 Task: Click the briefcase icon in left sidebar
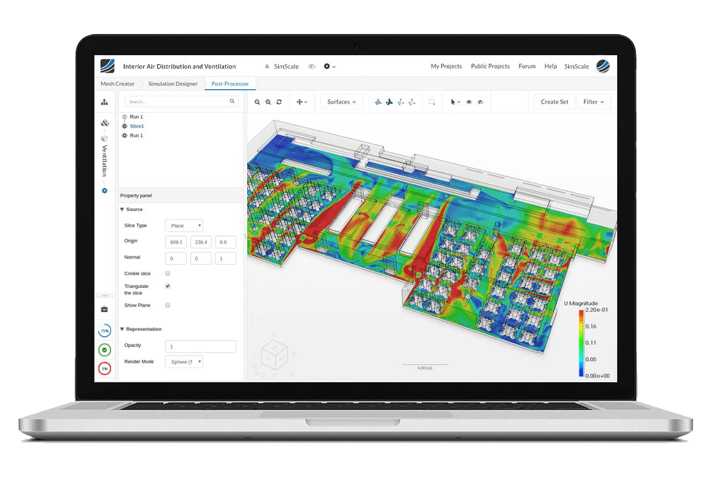pos(104,310)
